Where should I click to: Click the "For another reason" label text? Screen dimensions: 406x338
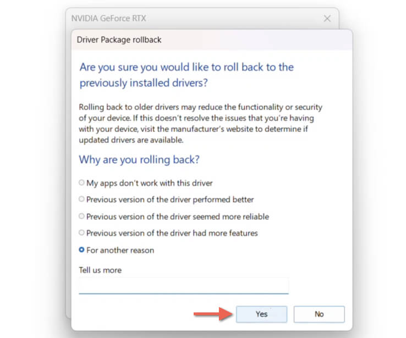pyautogui.click(x=120, y=250)
